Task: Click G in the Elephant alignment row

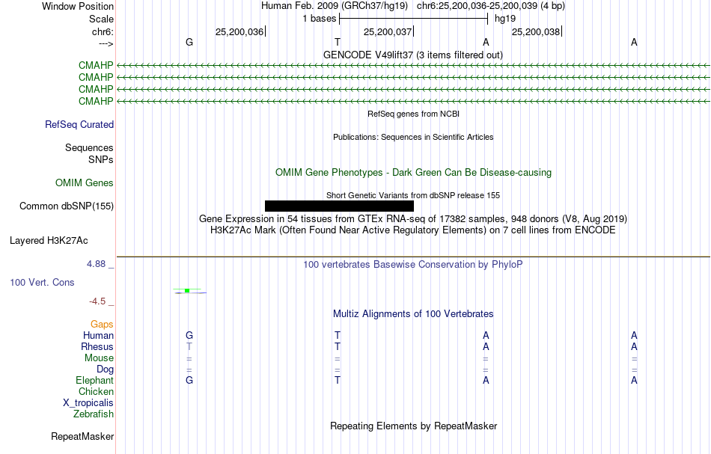Action: click(x=189, y=381)
